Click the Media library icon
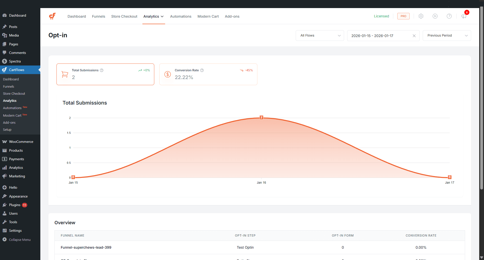 [5, 35]
